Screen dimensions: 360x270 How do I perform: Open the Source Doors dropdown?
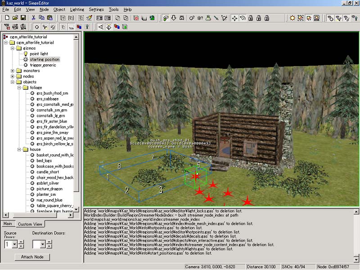14,244
